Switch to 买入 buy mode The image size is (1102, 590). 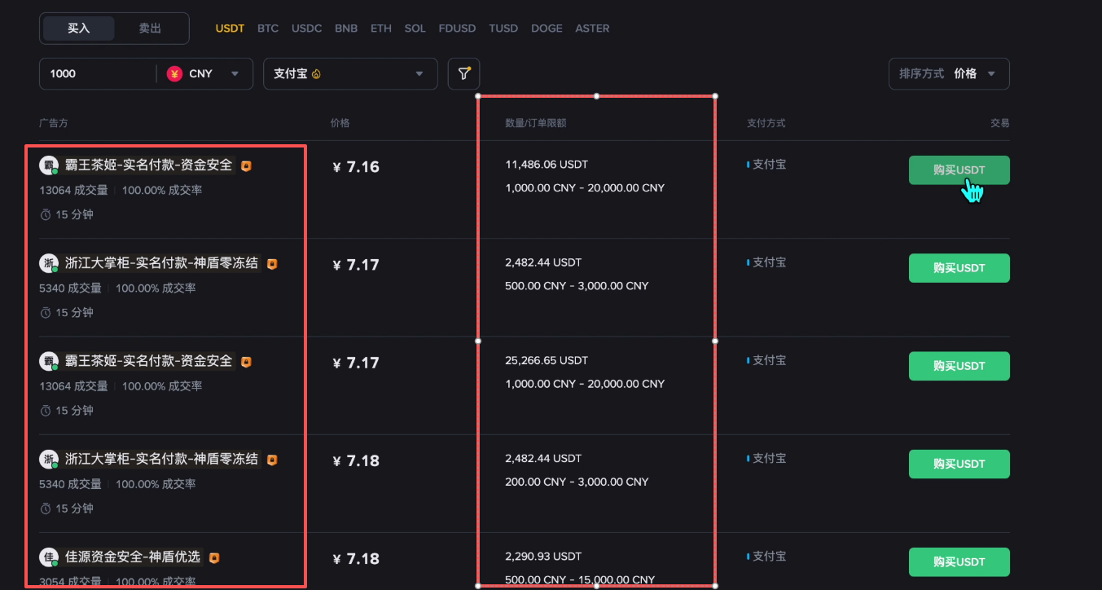point(79,29)
